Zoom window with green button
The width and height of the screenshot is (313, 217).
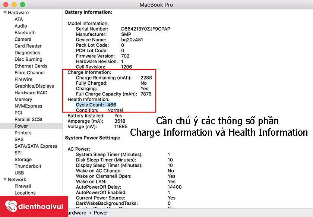23,4
